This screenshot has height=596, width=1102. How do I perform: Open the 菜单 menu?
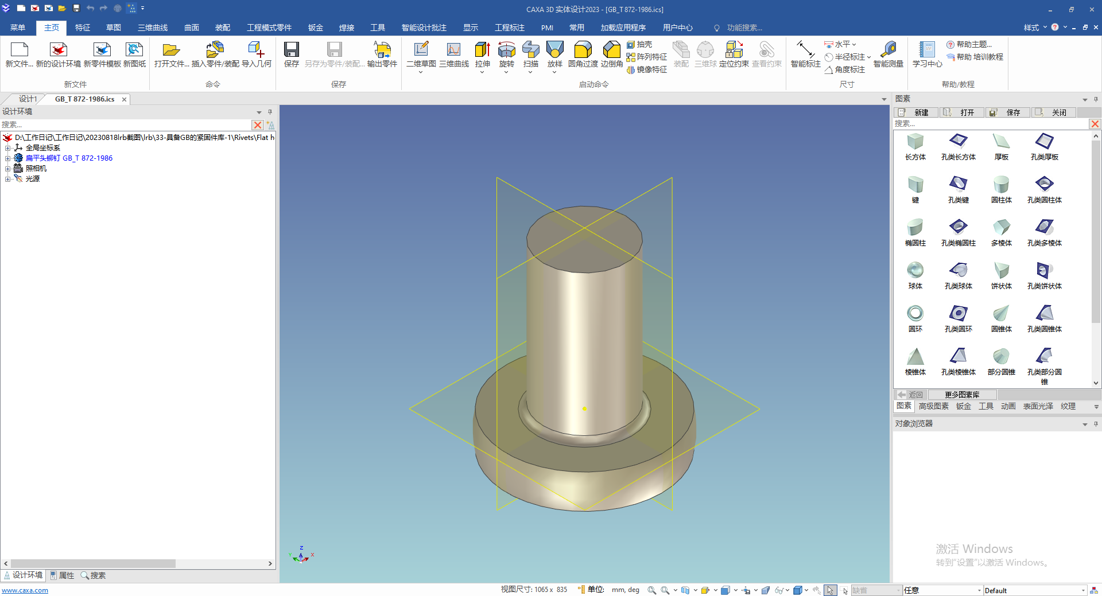[18, 28]
